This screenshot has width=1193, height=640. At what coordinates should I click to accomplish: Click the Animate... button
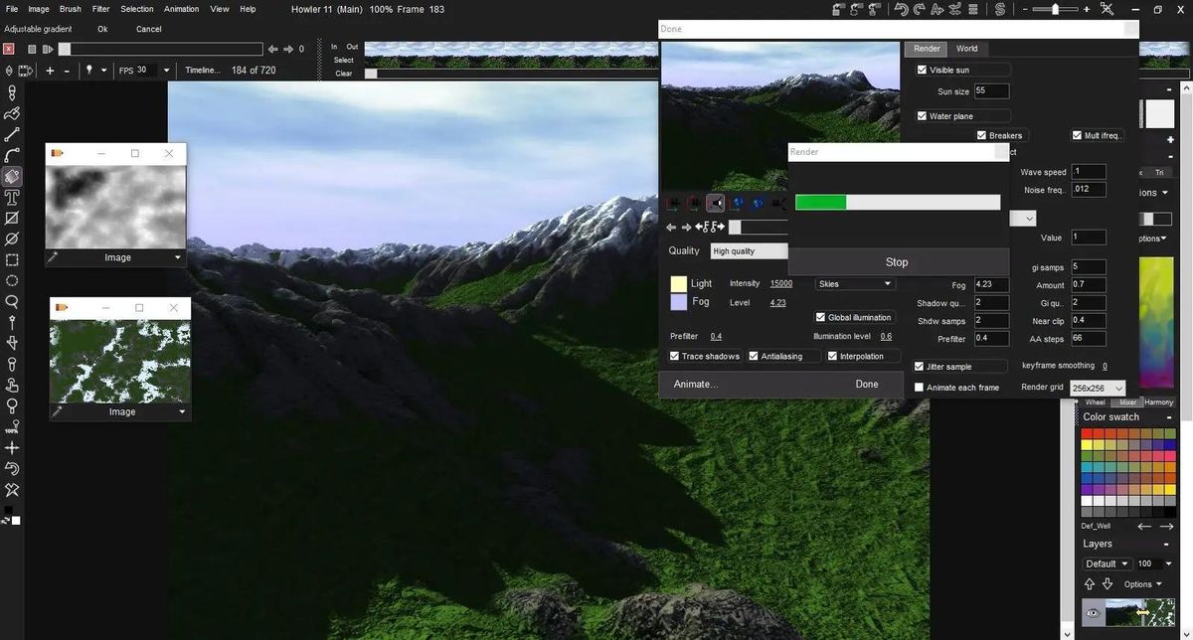point(696,385)
